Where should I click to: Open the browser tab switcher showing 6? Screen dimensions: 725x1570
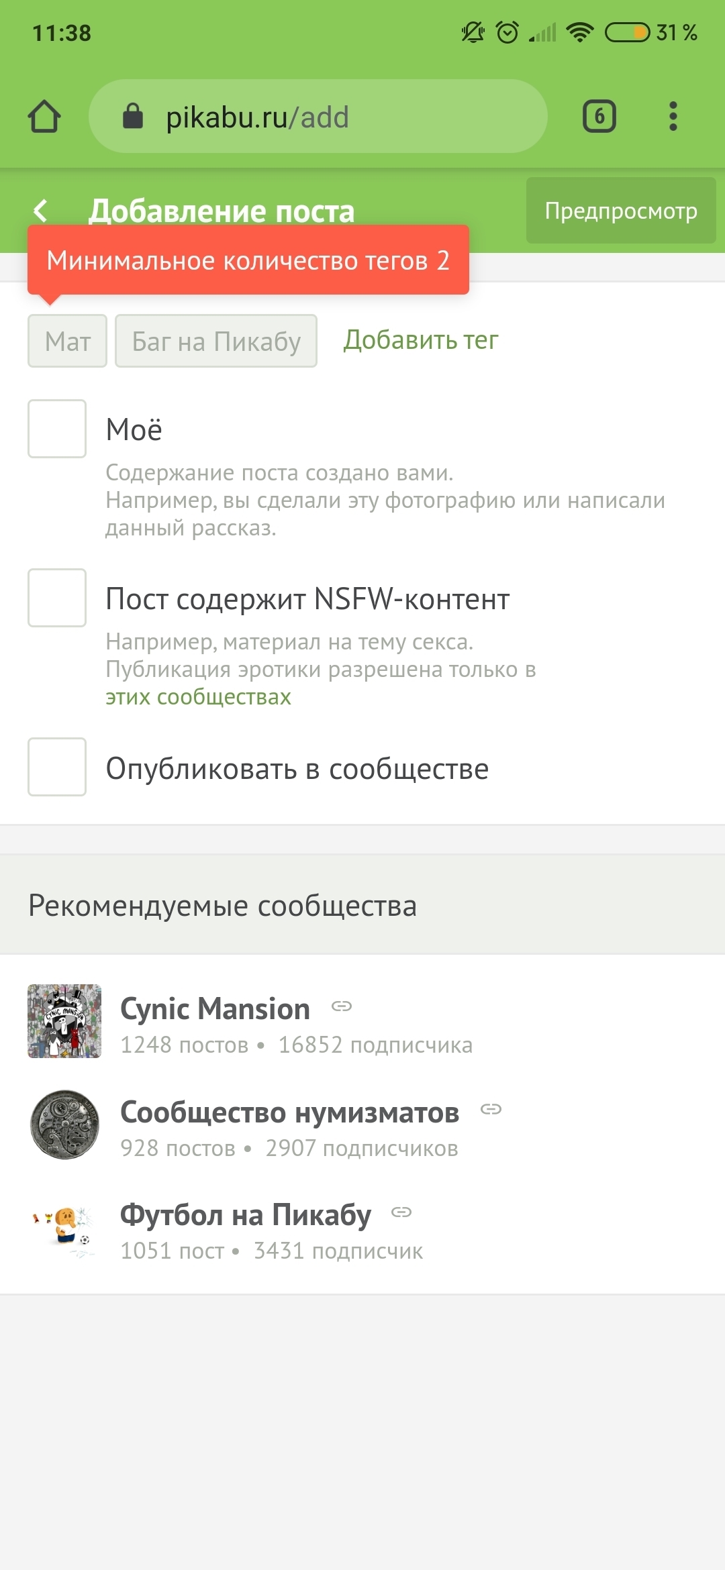[599, 117]
